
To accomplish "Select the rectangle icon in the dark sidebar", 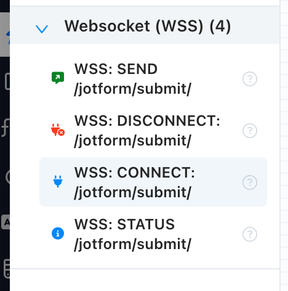I will click(7, 81).
